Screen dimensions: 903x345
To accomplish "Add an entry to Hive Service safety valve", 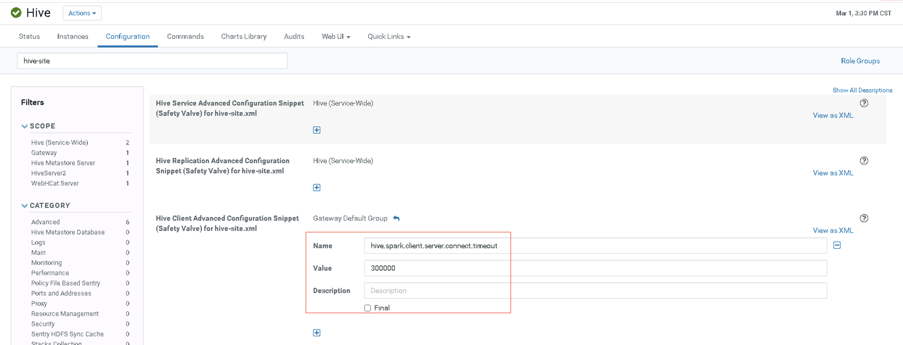I will click(x=316, y=130).
